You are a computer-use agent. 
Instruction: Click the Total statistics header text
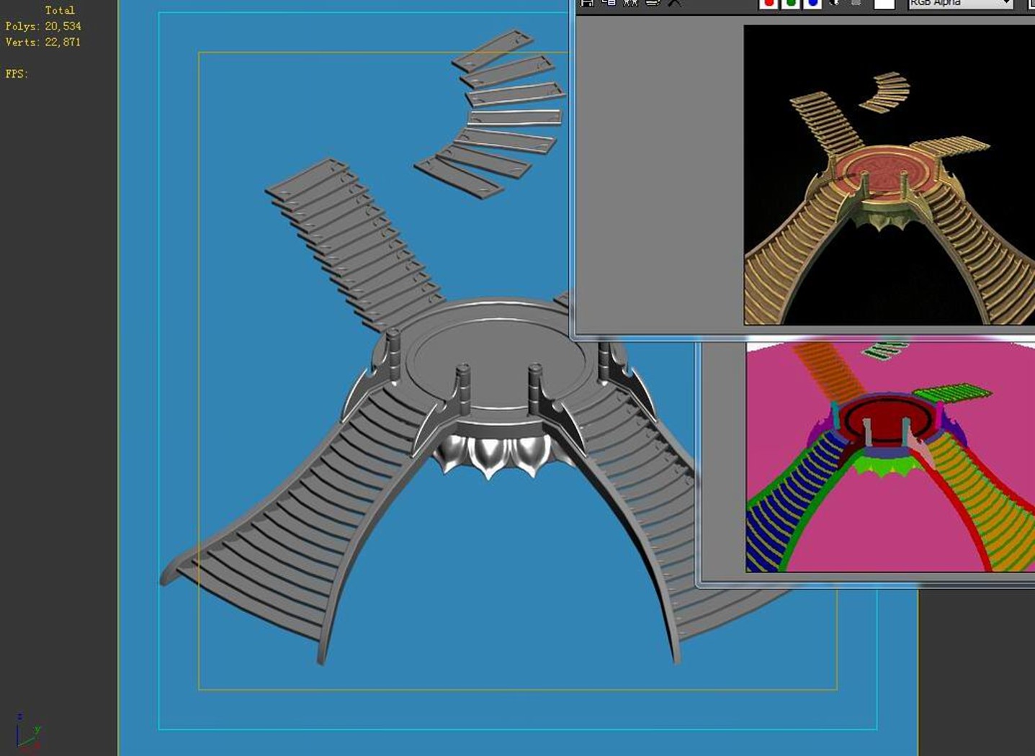pos(60,10)
